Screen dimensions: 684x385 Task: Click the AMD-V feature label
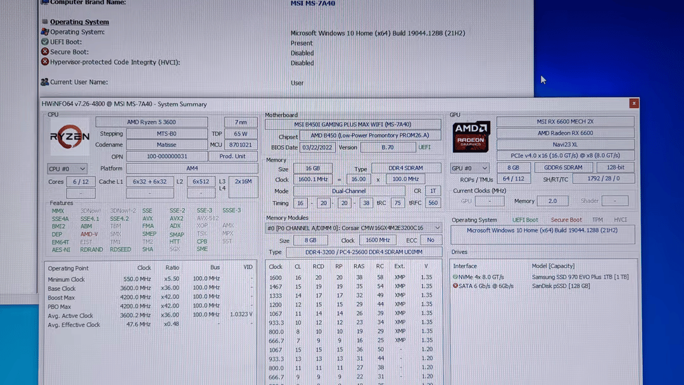pos(89,234)
